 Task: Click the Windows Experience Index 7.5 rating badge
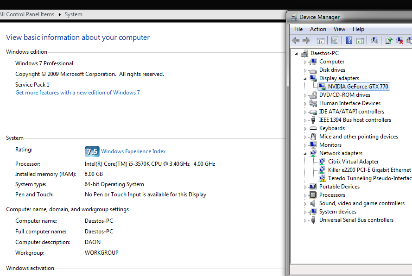pyautogui.click(x=92, y=151)
